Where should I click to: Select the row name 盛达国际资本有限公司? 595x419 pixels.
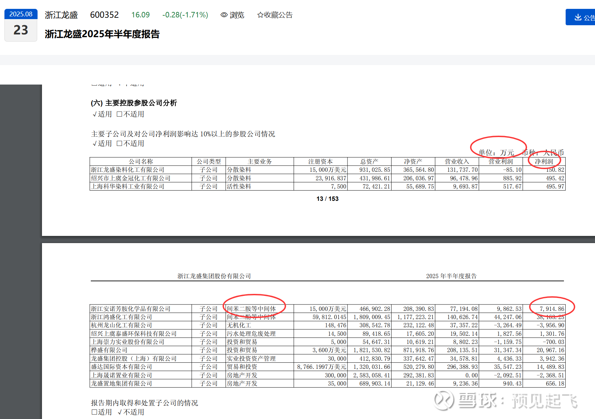(122, 367)
